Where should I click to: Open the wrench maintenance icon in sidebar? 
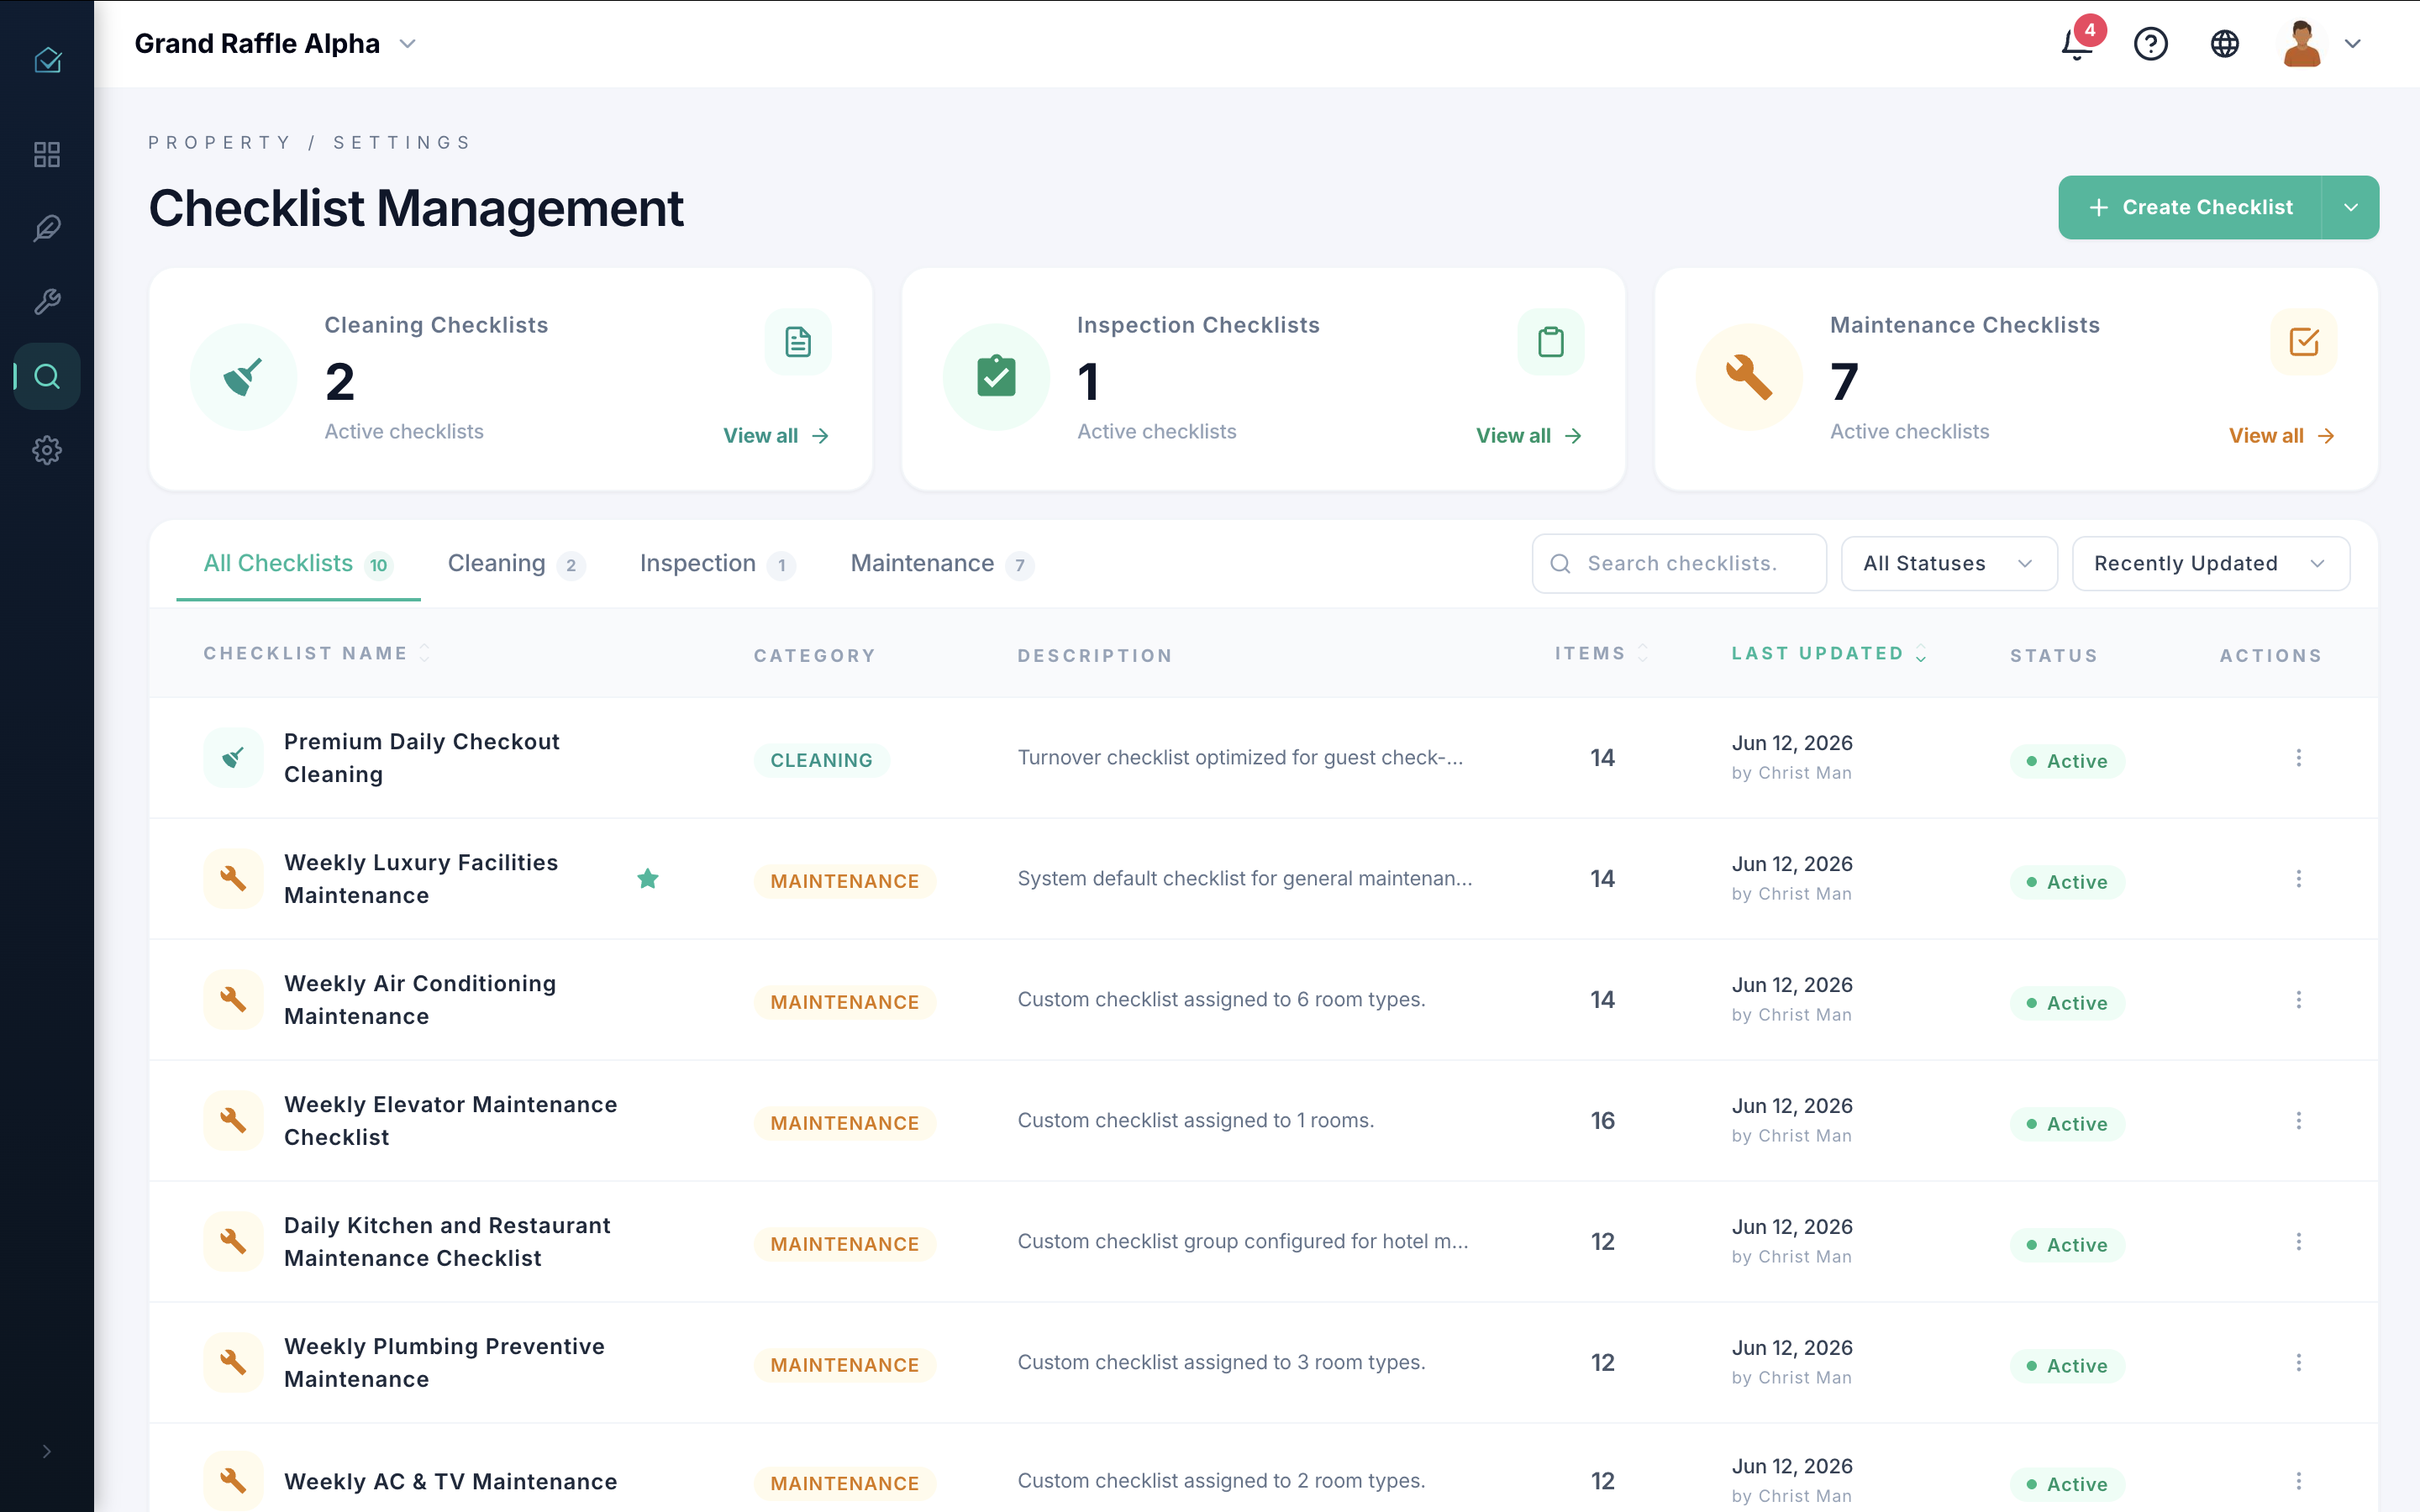(x=47, y=302)
